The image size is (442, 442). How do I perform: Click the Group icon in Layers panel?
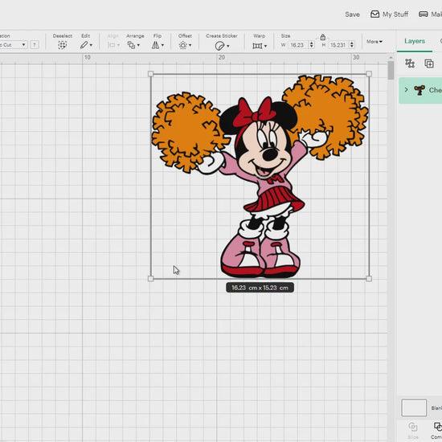(410, 63)
